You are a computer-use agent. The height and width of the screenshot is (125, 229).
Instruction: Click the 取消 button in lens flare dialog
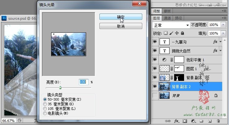tap(121, 26)
